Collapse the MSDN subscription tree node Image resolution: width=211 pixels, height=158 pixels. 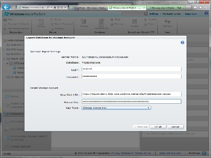[x=4, y=59]
